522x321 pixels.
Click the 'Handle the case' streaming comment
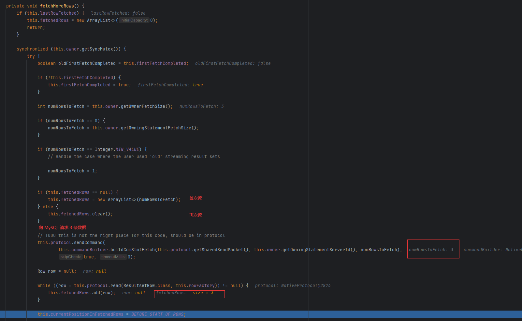[134, 156]
